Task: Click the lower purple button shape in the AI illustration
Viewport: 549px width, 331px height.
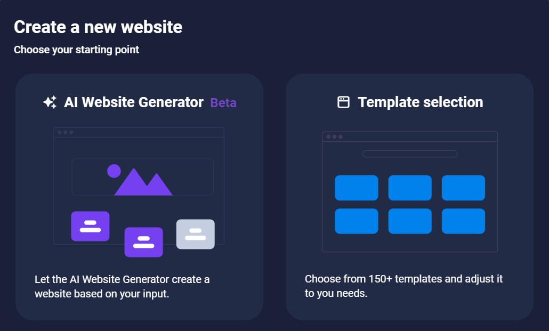Action: 144,243
